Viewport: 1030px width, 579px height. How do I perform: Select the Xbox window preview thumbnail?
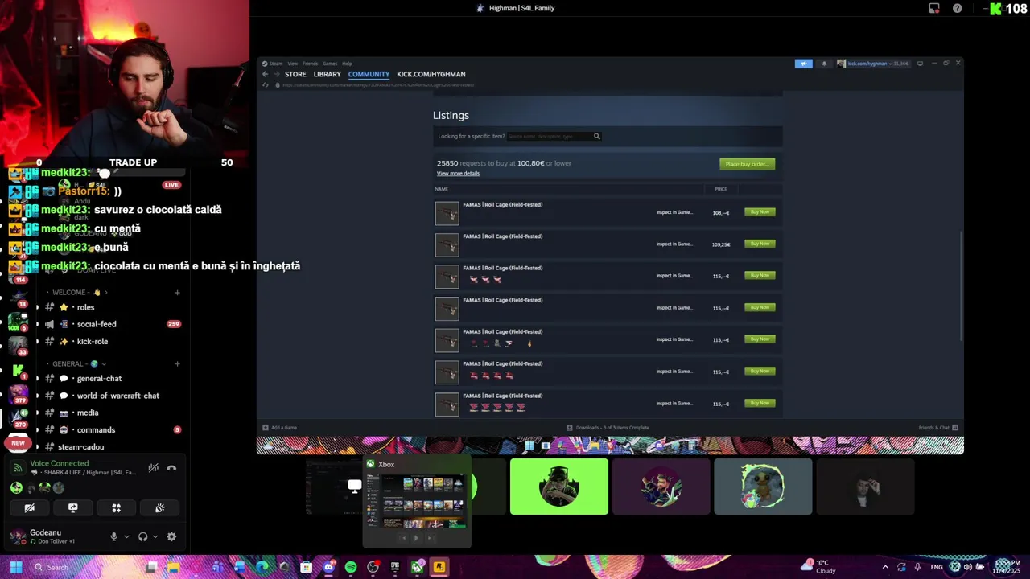pos(417,502)
